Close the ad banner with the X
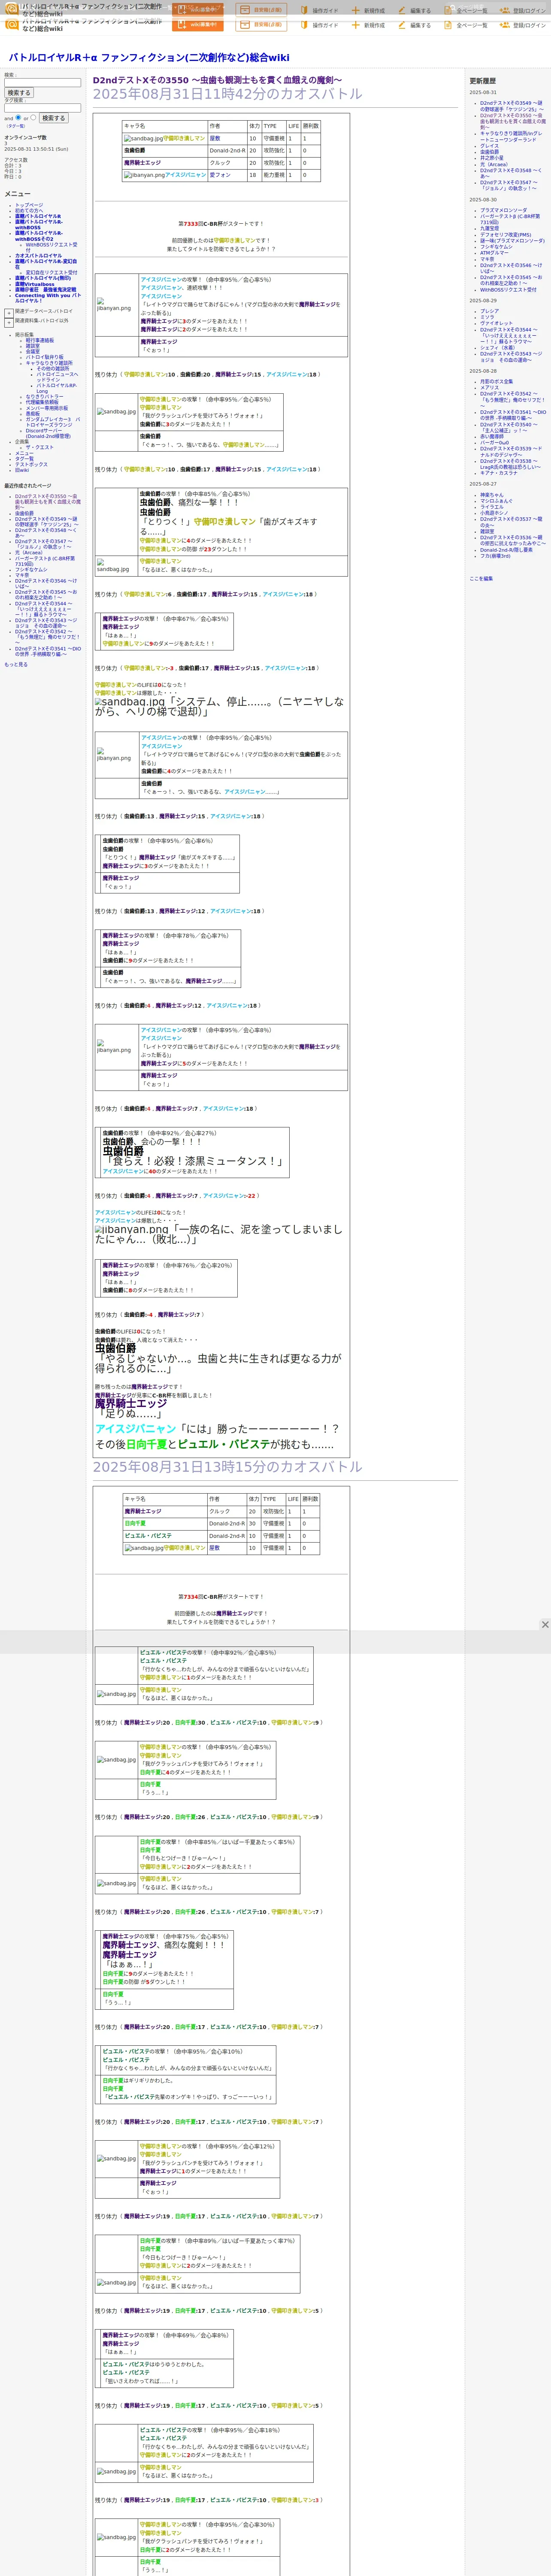 coord(545,1625)
